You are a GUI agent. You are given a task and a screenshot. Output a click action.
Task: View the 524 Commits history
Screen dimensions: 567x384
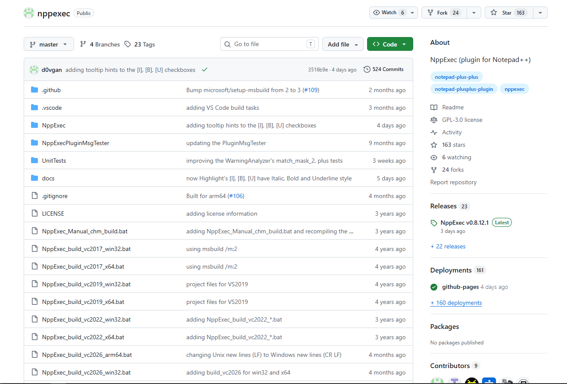(383, 69)
